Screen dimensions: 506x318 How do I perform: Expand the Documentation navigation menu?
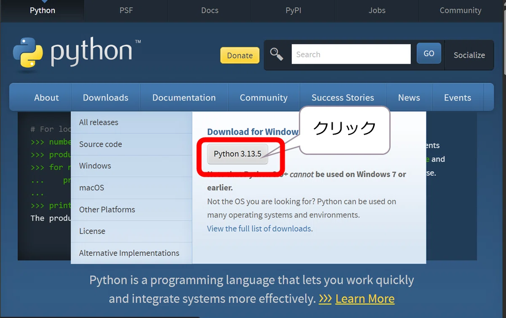(184, 98)
